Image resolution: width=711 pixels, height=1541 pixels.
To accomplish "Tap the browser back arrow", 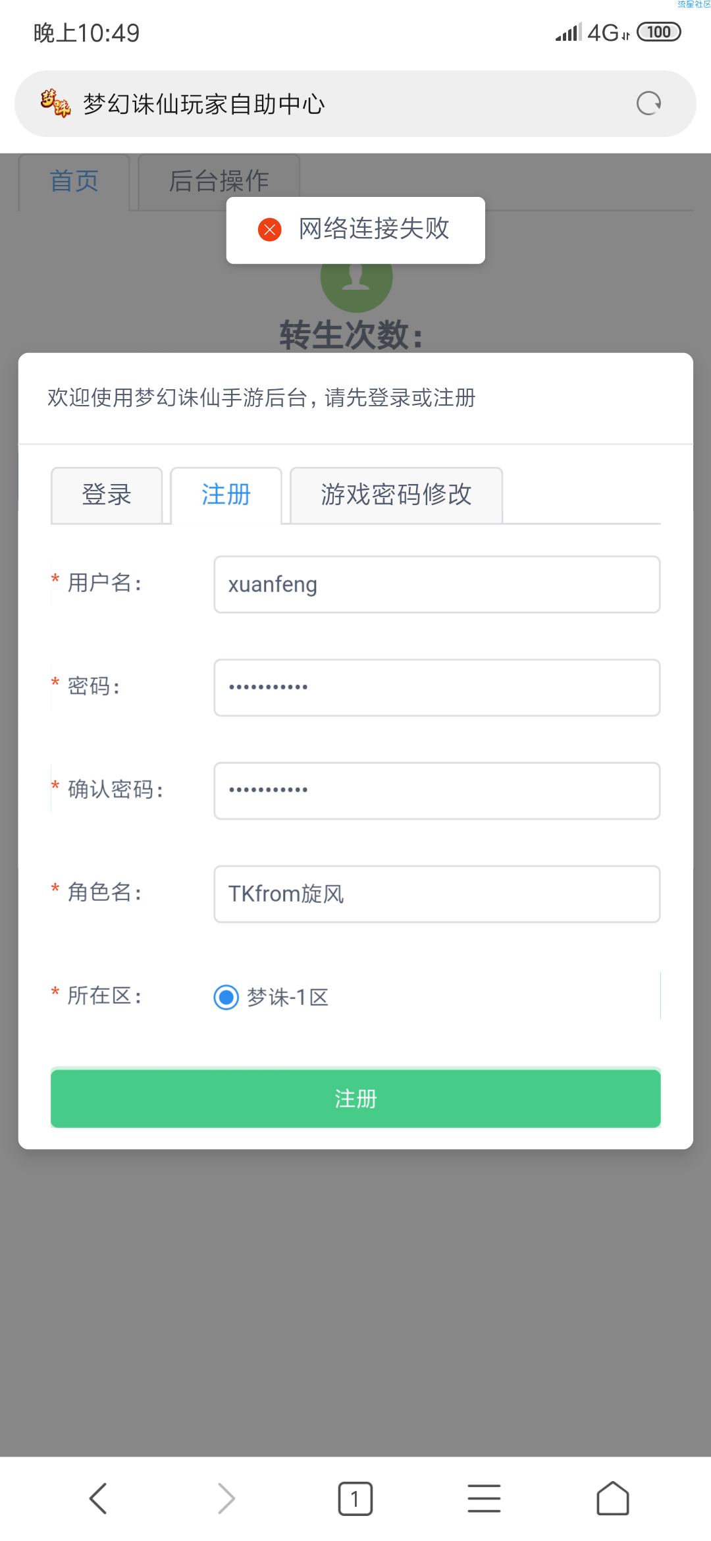I will 98,1499.
